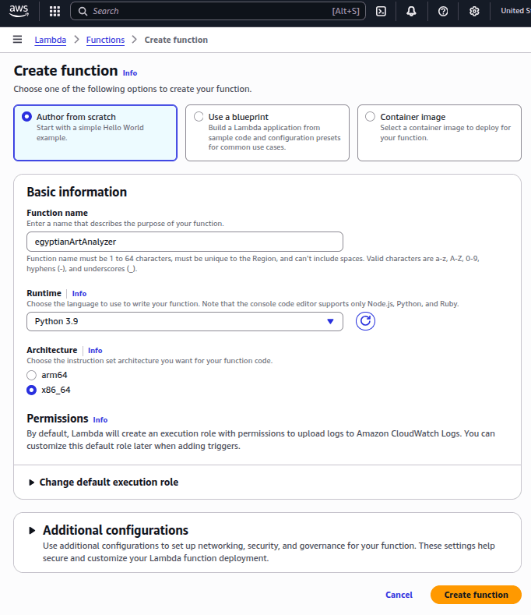Open the AWS services grid menu
The image size is (531, 615).
point(55,11)
